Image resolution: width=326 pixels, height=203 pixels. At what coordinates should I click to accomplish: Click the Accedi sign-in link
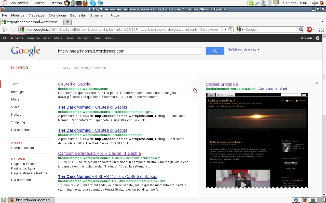[x=306, y=38]
